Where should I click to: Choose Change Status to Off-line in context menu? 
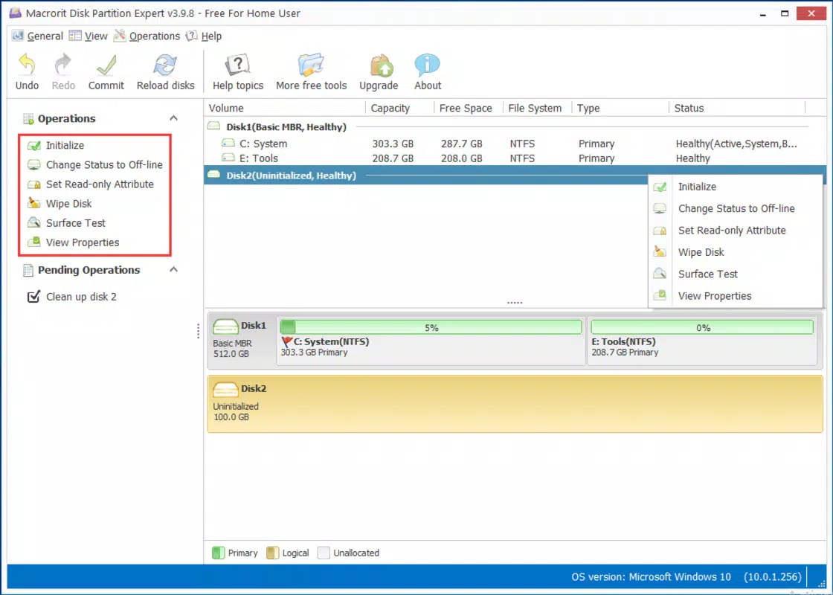click(x=736, y=209)
